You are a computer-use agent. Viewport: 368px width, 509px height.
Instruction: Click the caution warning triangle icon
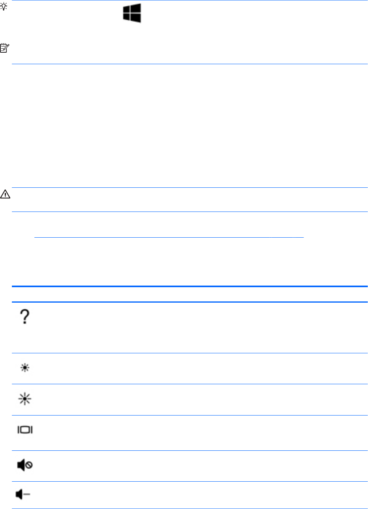[x=5, y=195]
